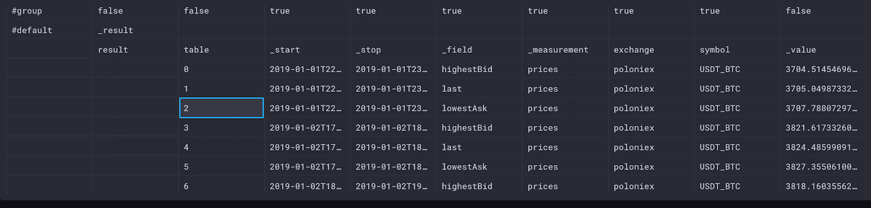The width and height of the screenshot is (871, 208).
Task: Click the symbol column header
Action: [x=738, y=49]
